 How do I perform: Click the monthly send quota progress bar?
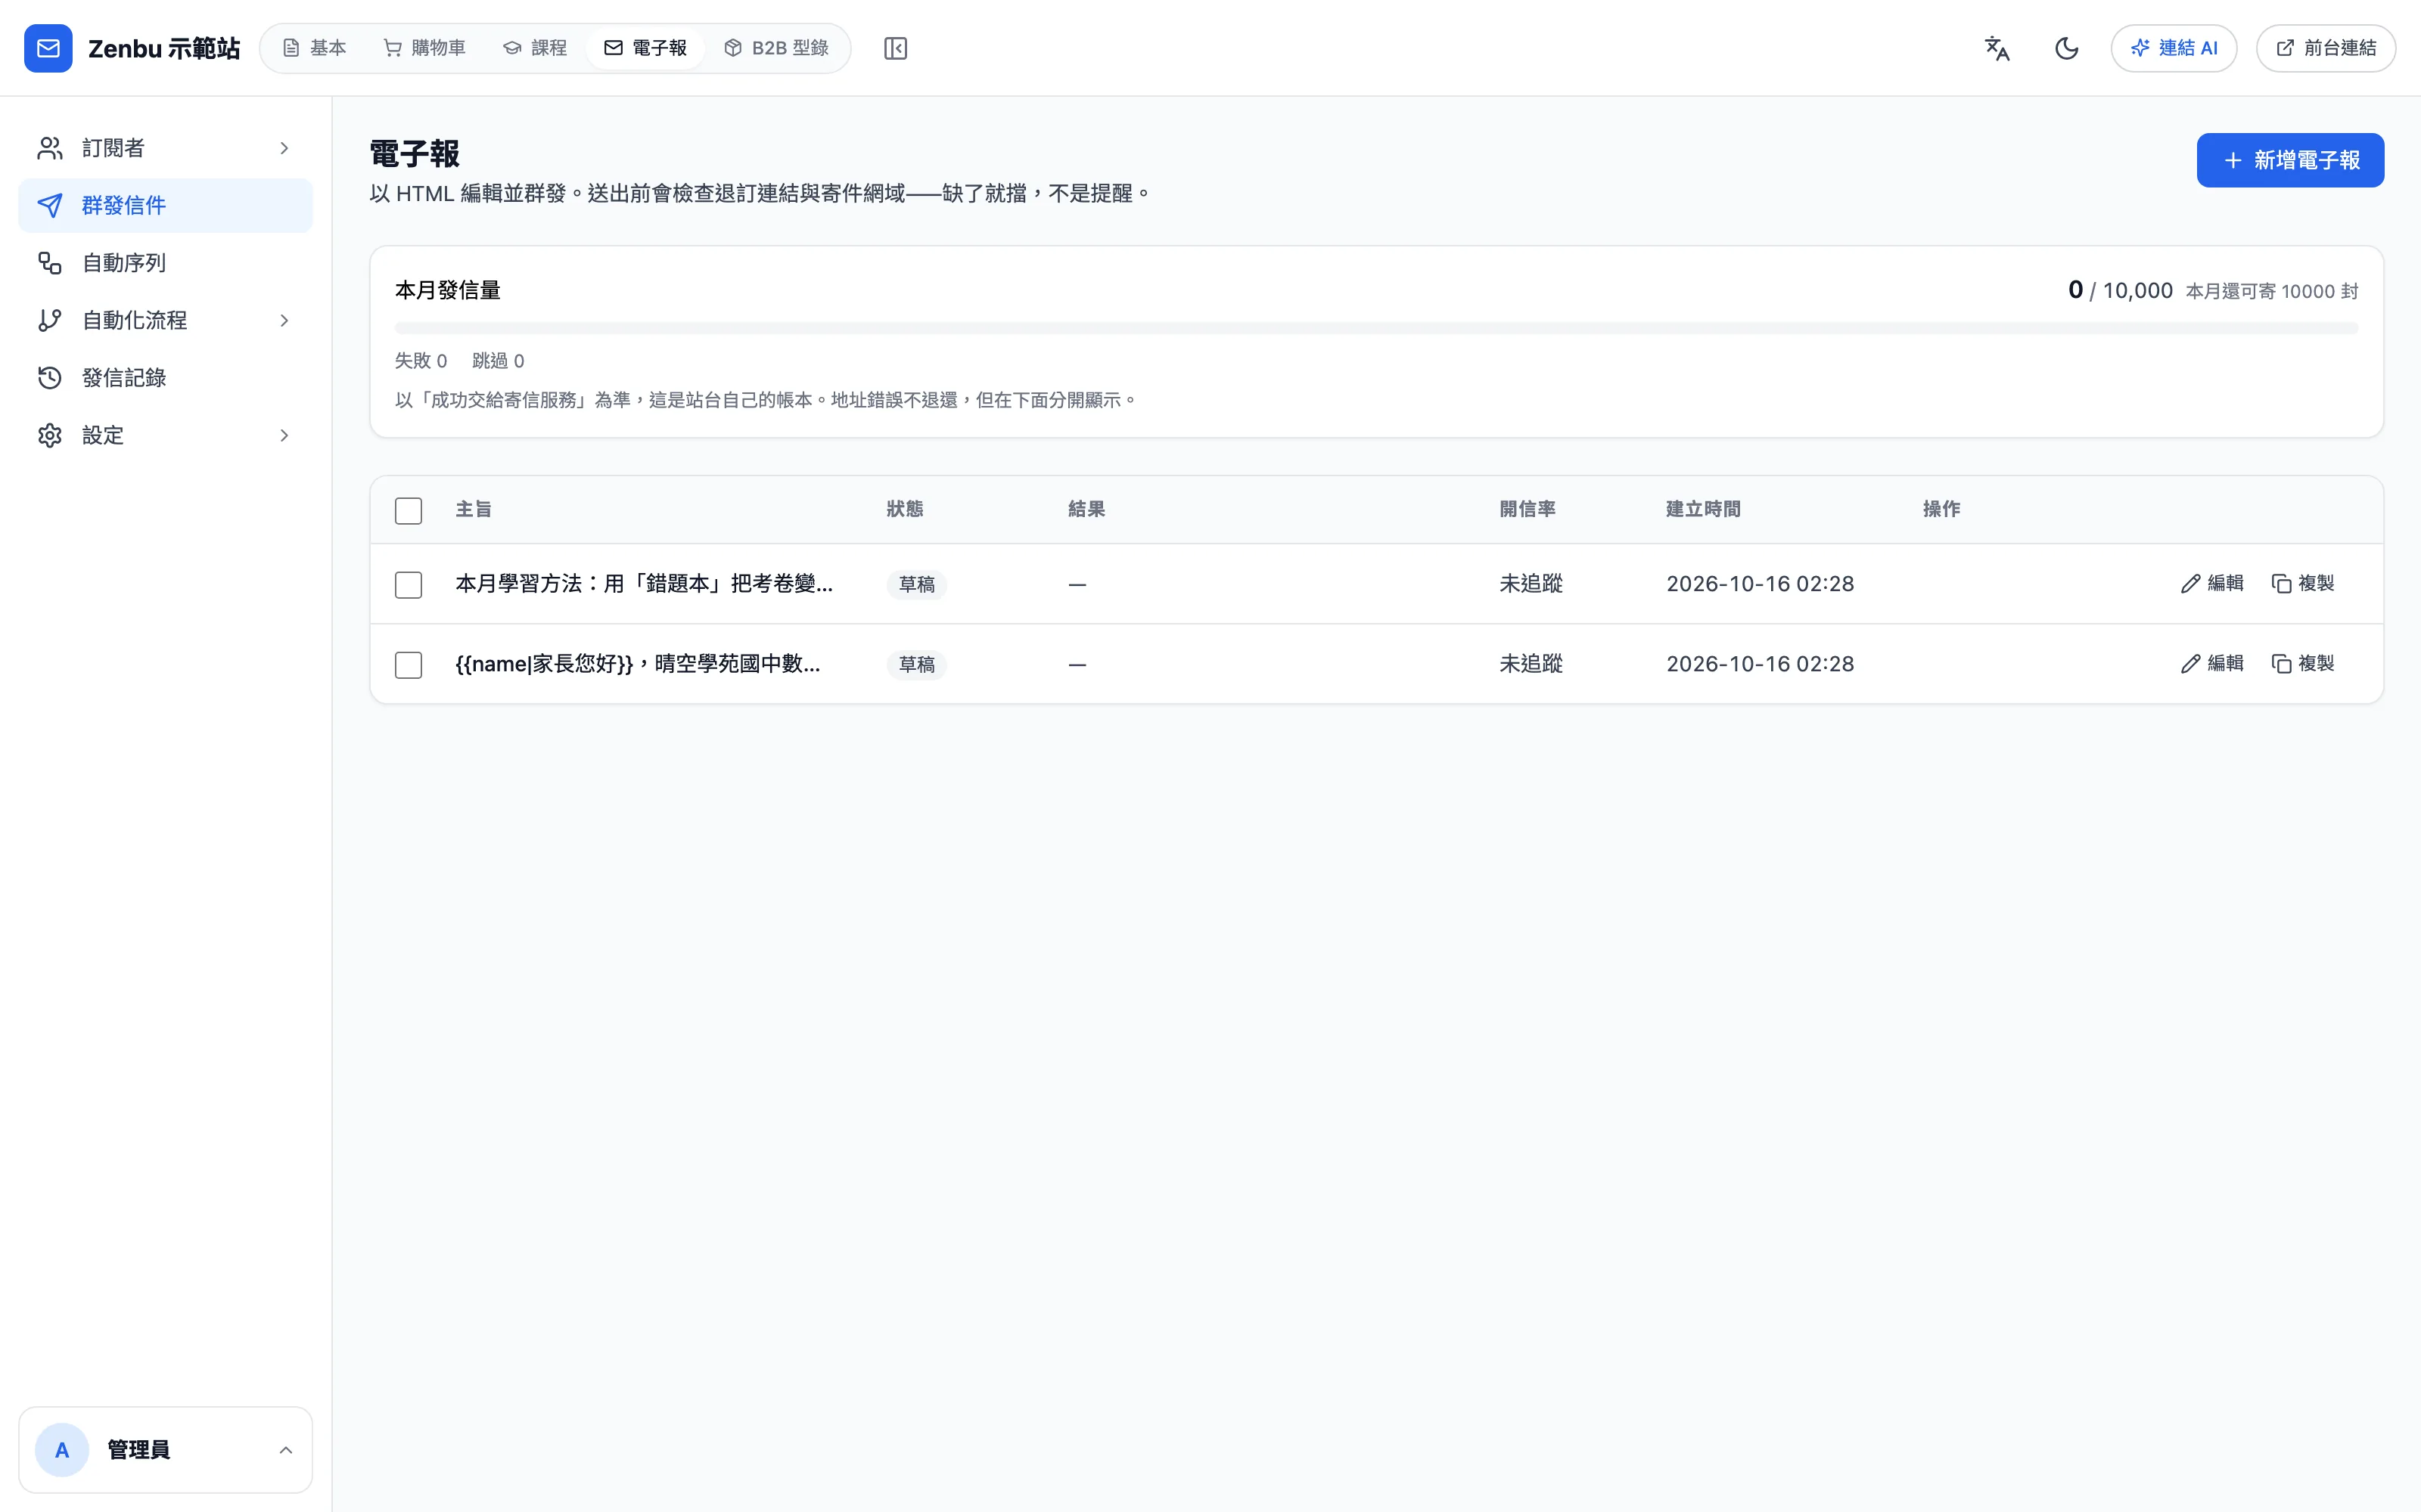[x=1377, y=327]
